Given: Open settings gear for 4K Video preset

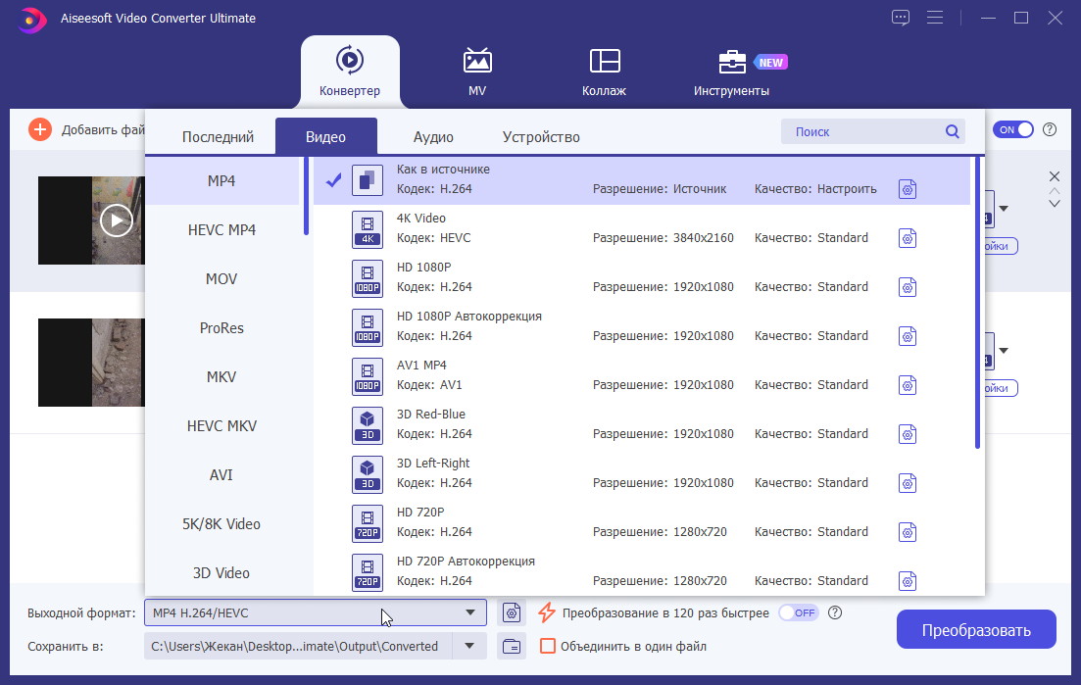Looking at the screenshot, I should 908,238.
